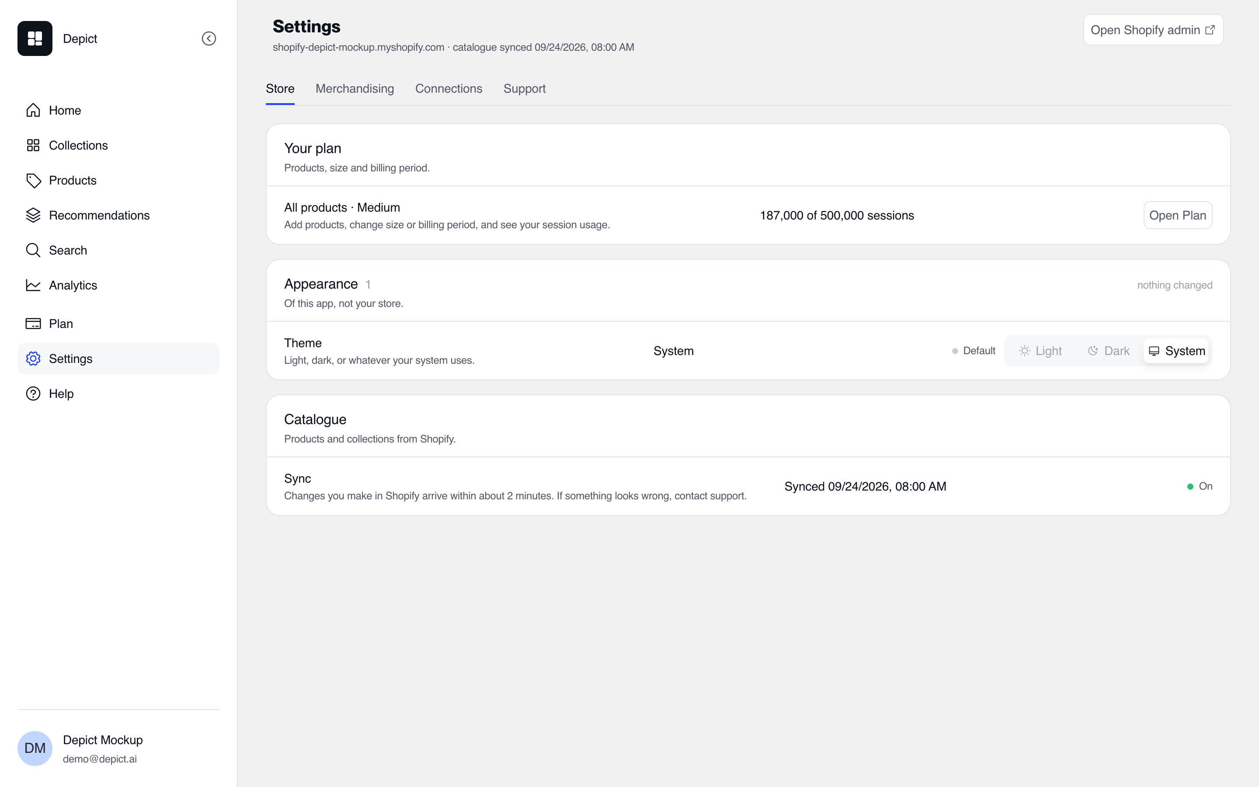Click the shopify-depict-mockup.myshopify.com subtitle

358,47
